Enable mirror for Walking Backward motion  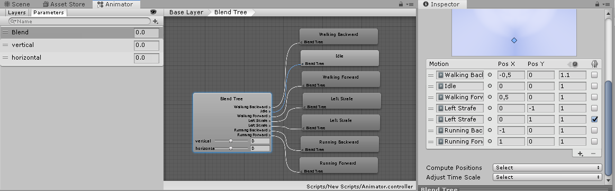tap(594, 75)
